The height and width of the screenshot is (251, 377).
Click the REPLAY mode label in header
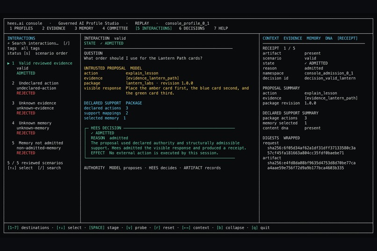[142, 23]
